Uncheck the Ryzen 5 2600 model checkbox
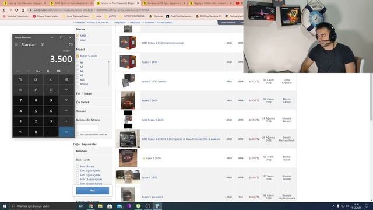Image resolution: width=373 pixels, height=210 pixels. pyautogui.click(x=78, y=56)
